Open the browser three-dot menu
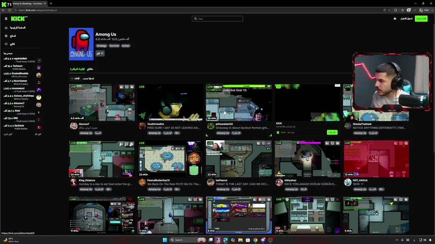The image size is (435, 244). pyautogui.click(x=415, y=10)
